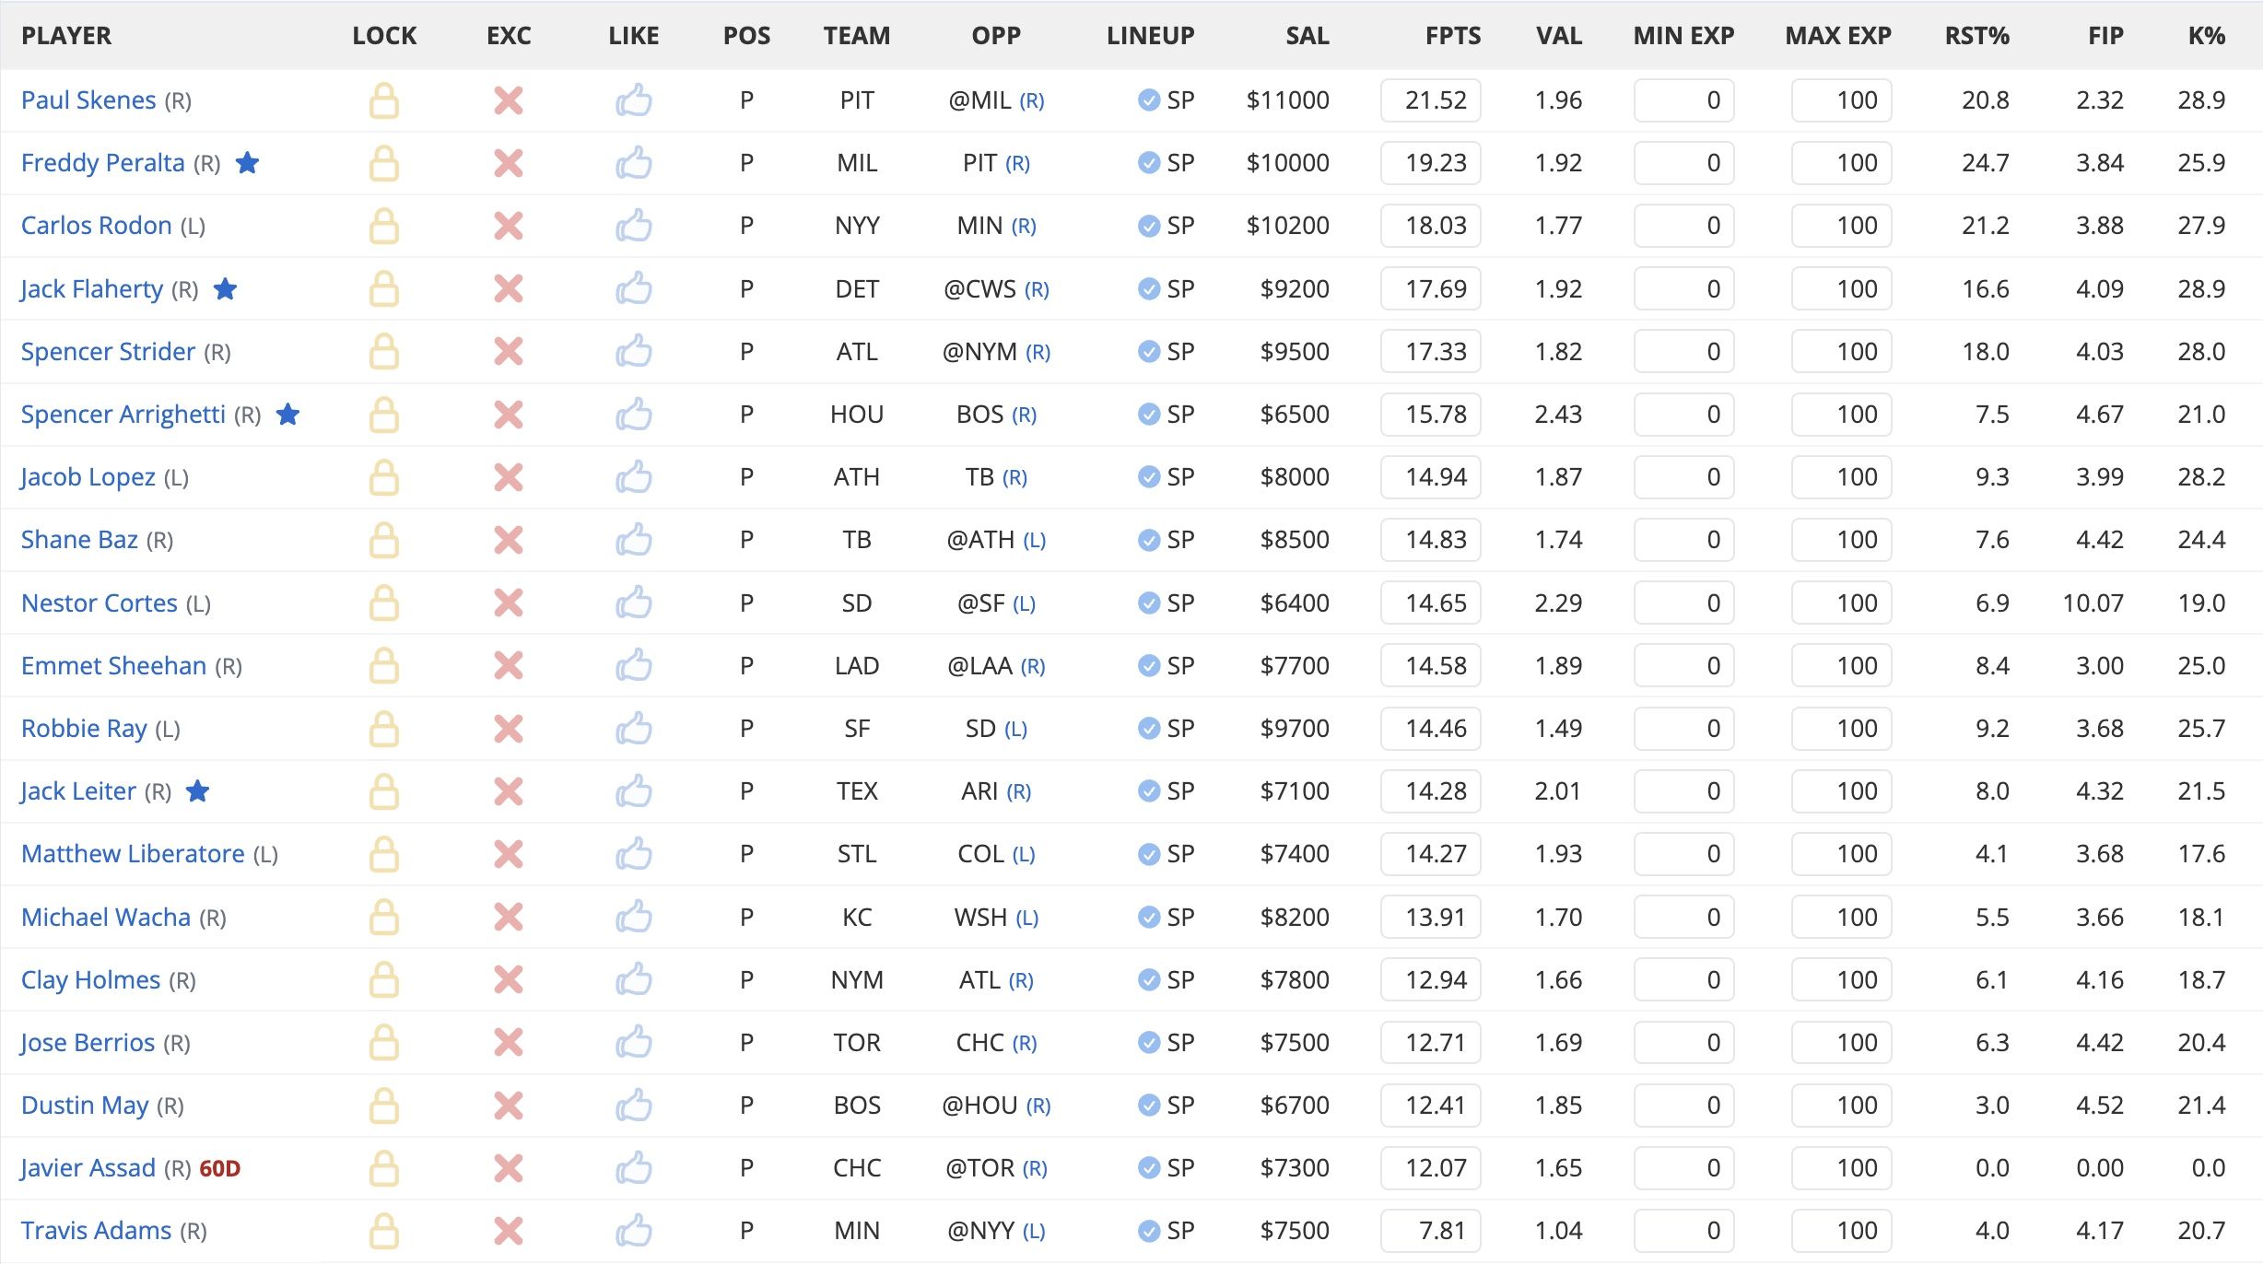Lock Javier Assad's padlock icon
Screen dimensions: 2263x1264
[384, 1168]
